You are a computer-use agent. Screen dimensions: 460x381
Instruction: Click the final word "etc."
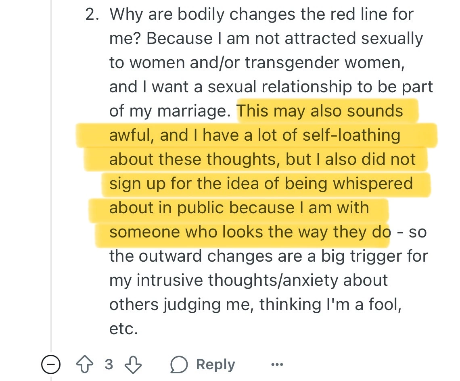[x=123, y=329]
